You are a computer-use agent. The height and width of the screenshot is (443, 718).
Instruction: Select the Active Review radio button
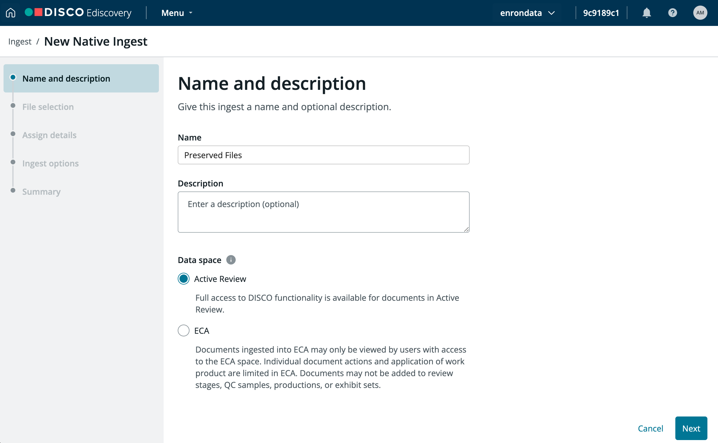coord(184,279)
